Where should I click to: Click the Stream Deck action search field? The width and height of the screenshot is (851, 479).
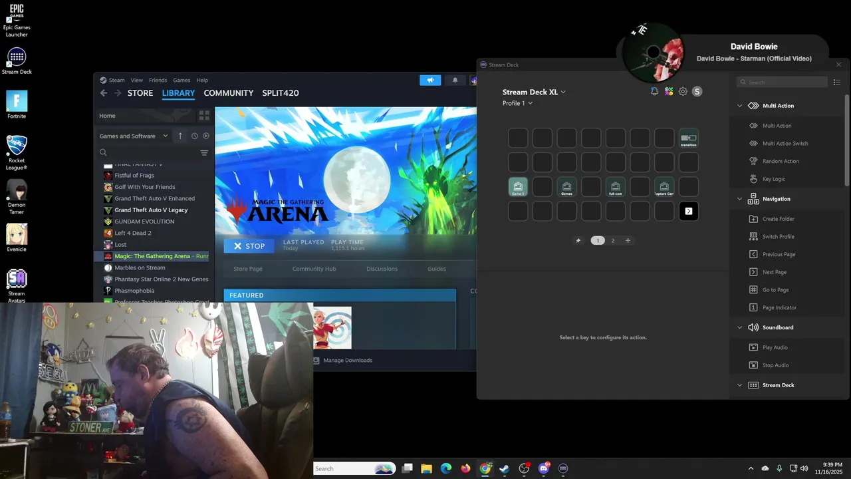[782, 82]
